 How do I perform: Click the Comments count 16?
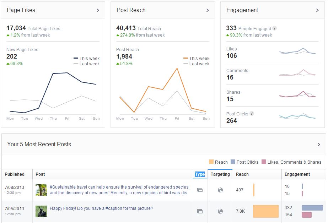230,77
